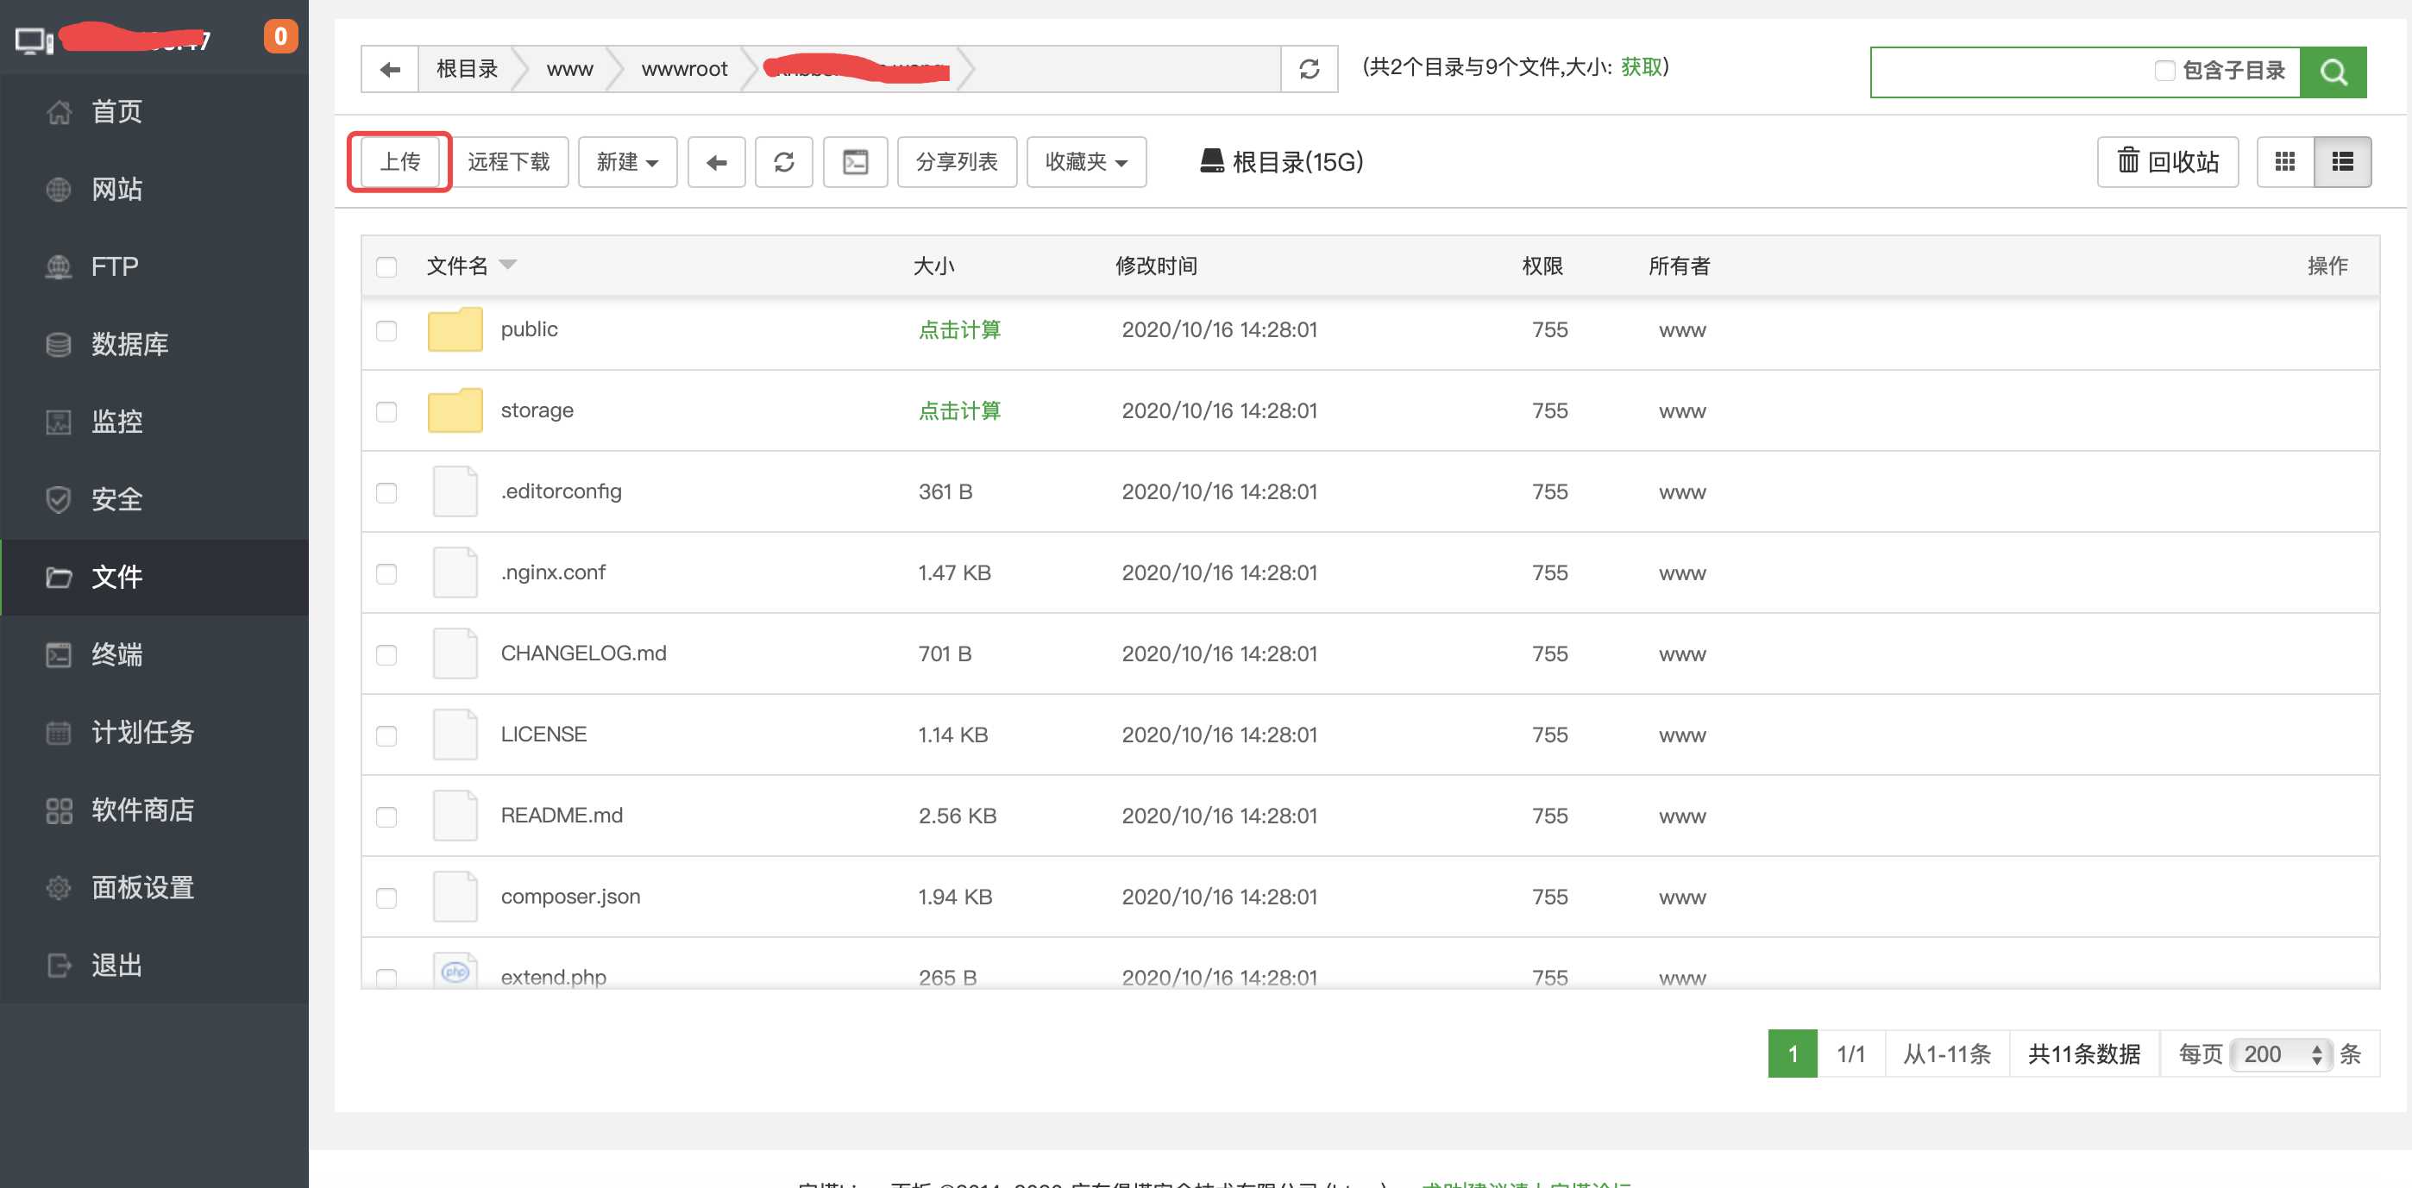Click 点击计算 for storage folder size

pos(960,410)
